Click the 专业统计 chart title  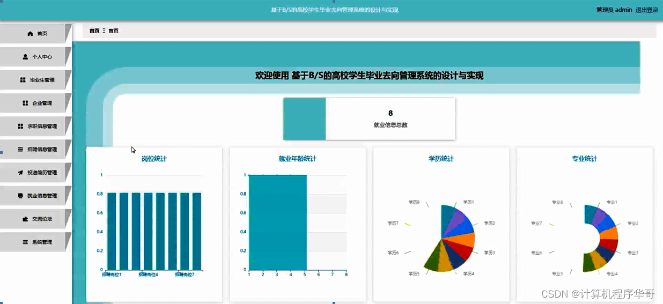coord(585,159)
